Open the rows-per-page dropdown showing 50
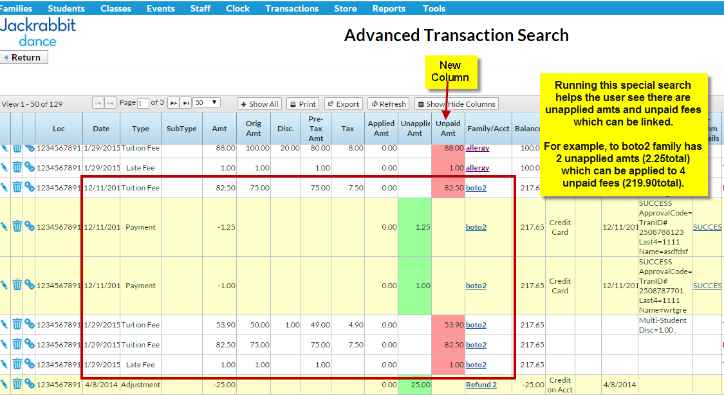This screenshot has width=724, height=395. pyautogui.click(x=207, y=102)
